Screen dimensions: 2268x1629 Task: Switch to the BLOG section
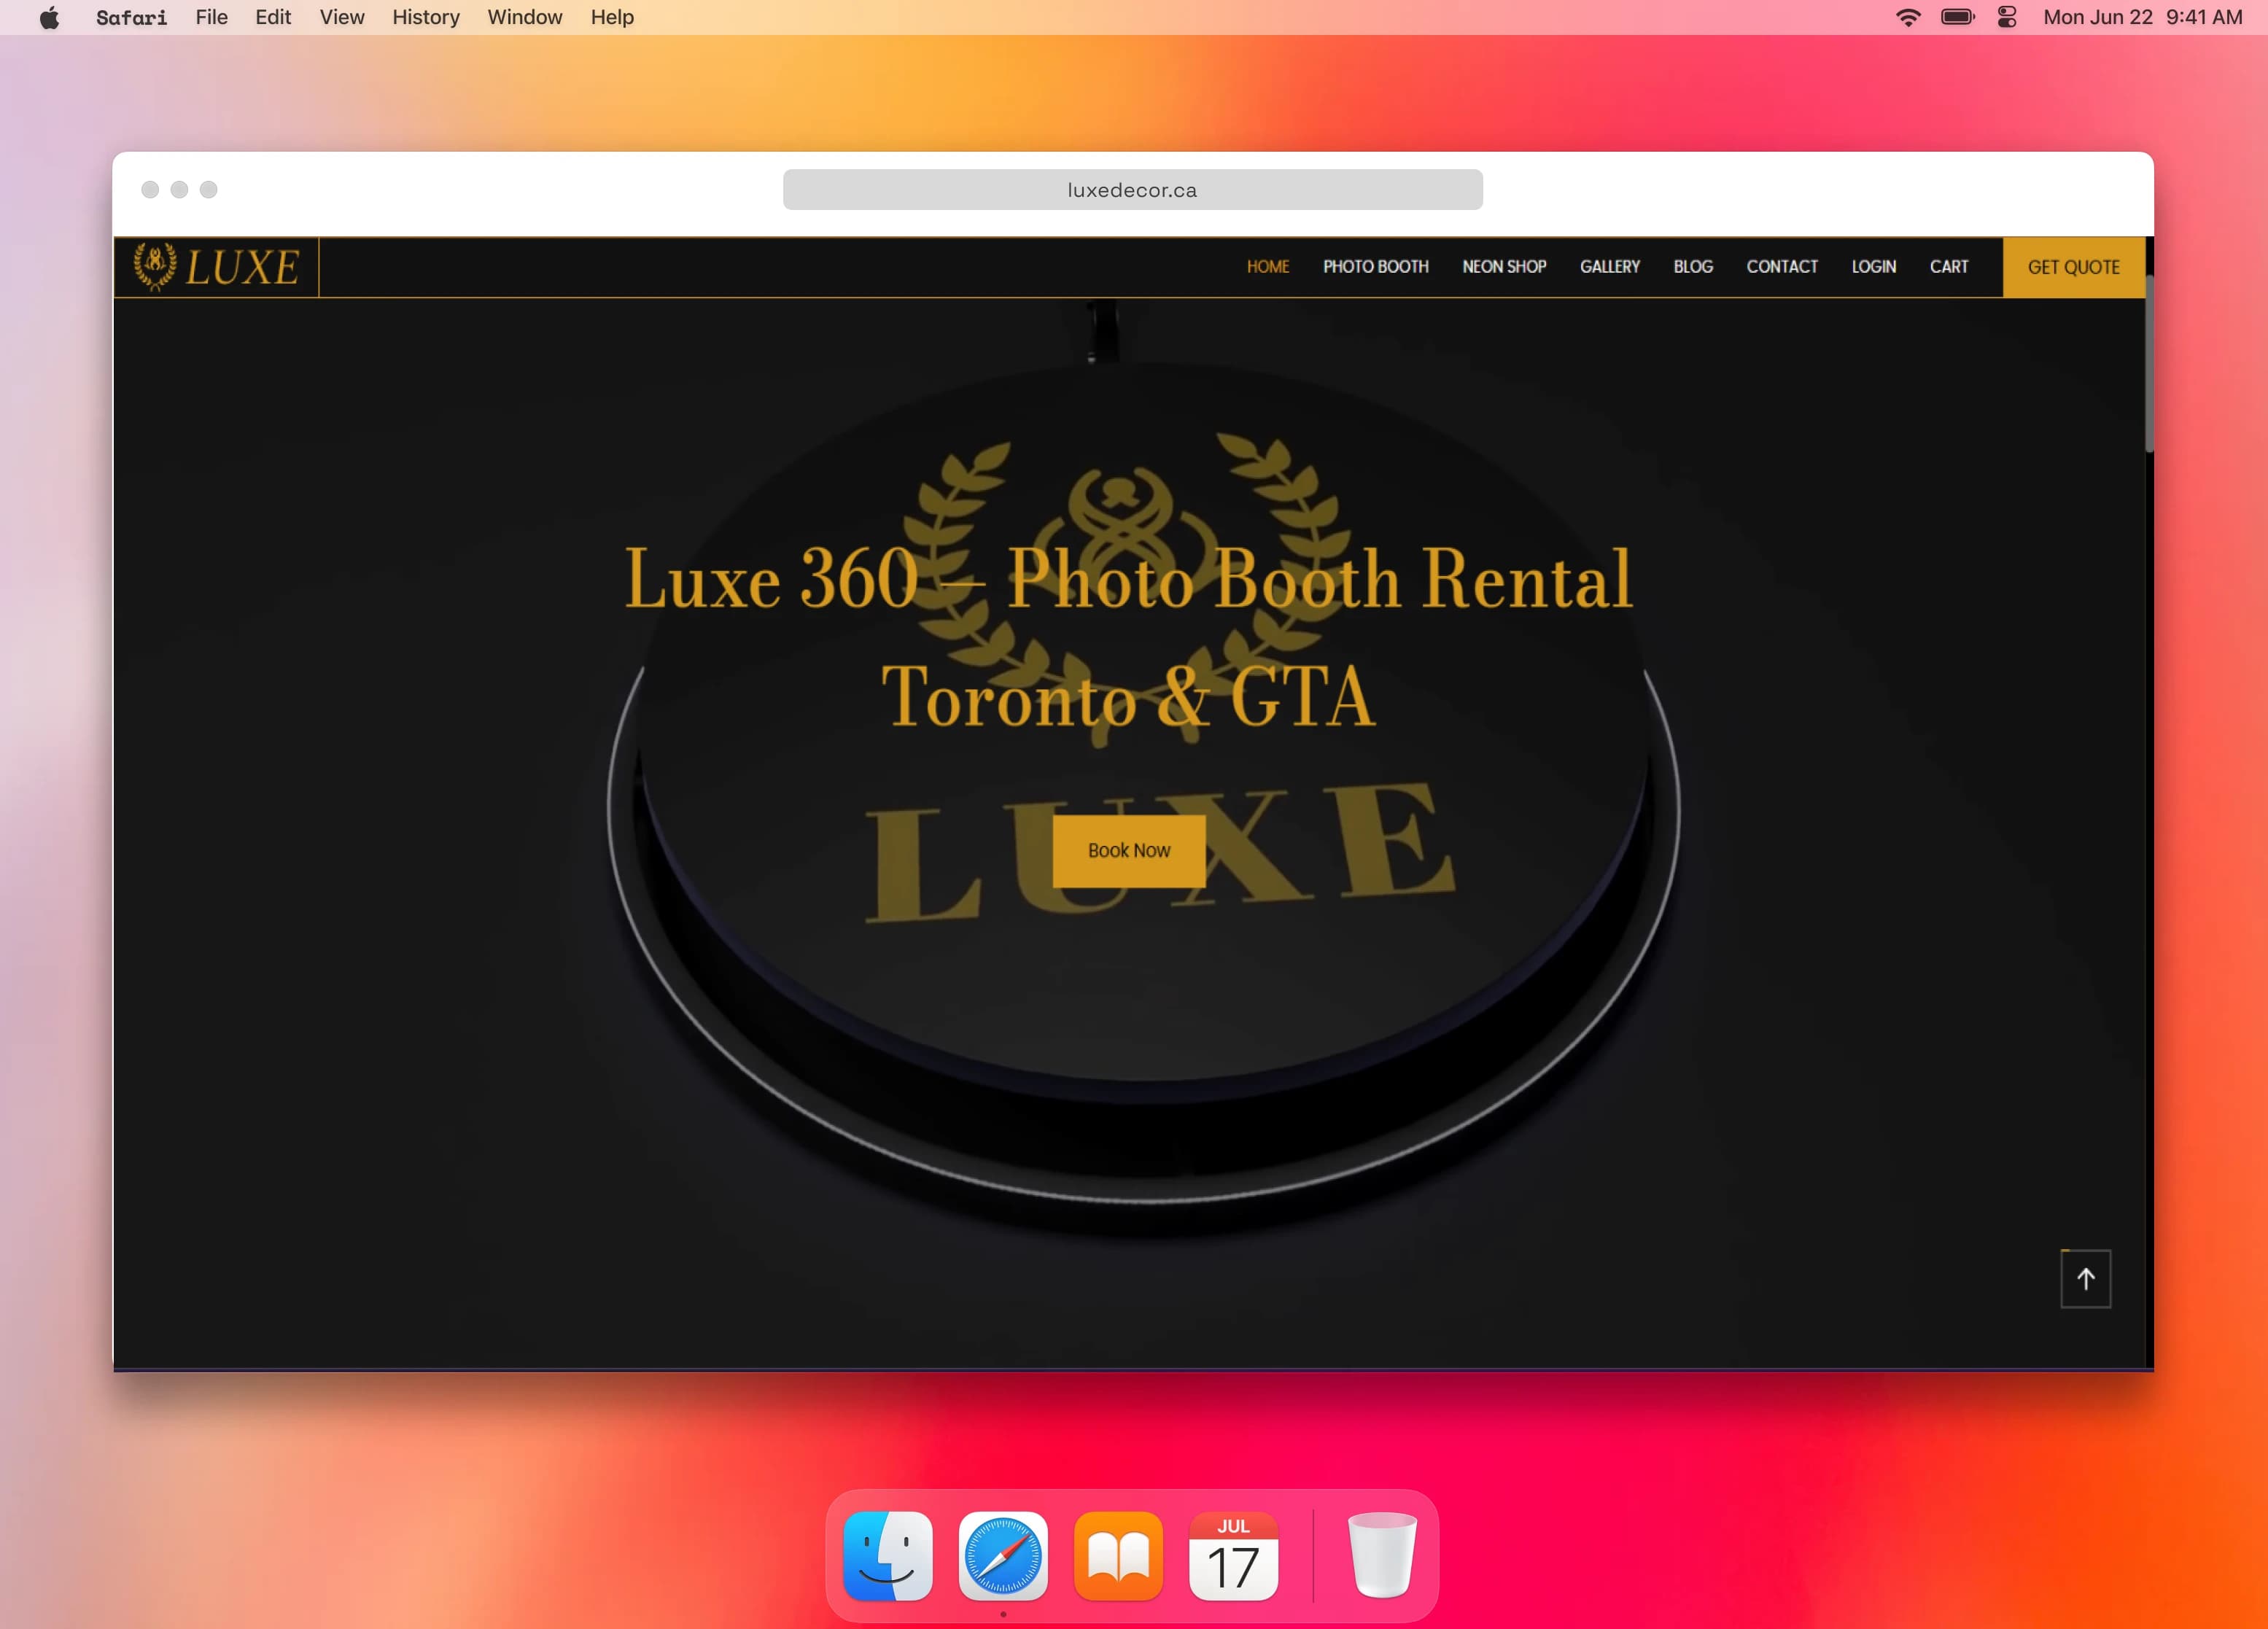pyautogui.click(x=1693, y=267)
